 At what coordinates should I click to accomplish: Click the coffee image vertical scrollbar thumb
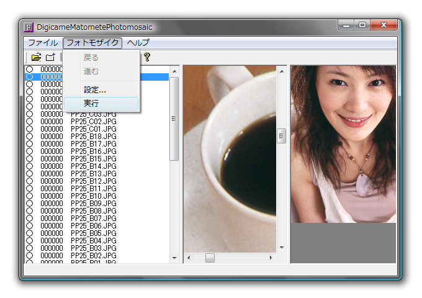point(281,136)
